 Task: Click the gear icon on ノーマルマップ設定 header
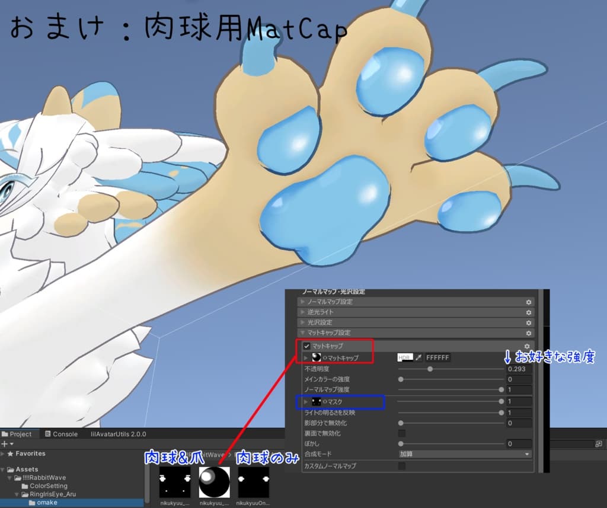click(x=529, y=302)
